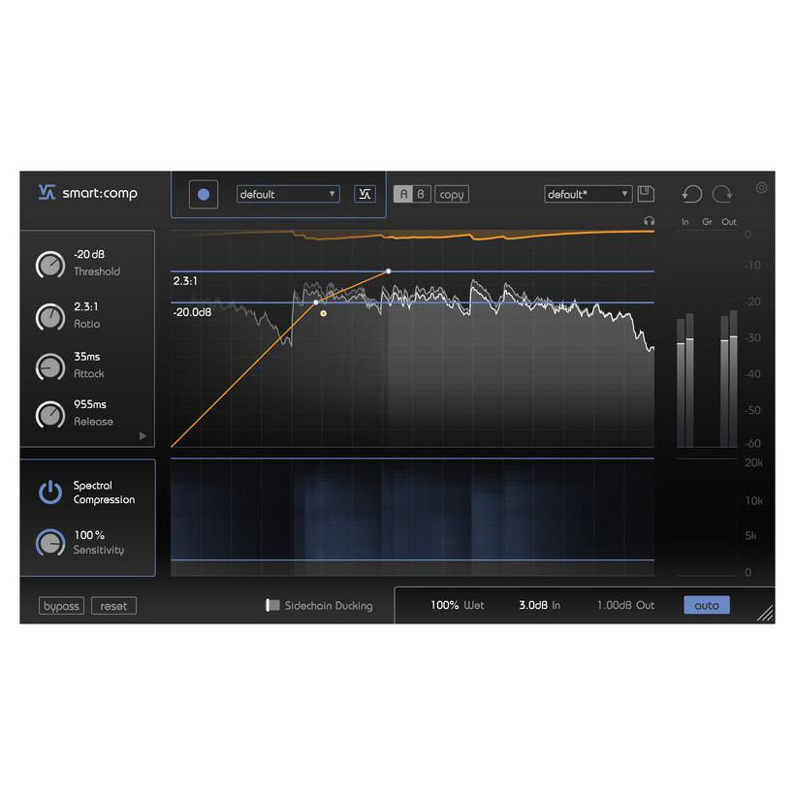Expand the parameters panel arrow

click(x=143, y=435)
